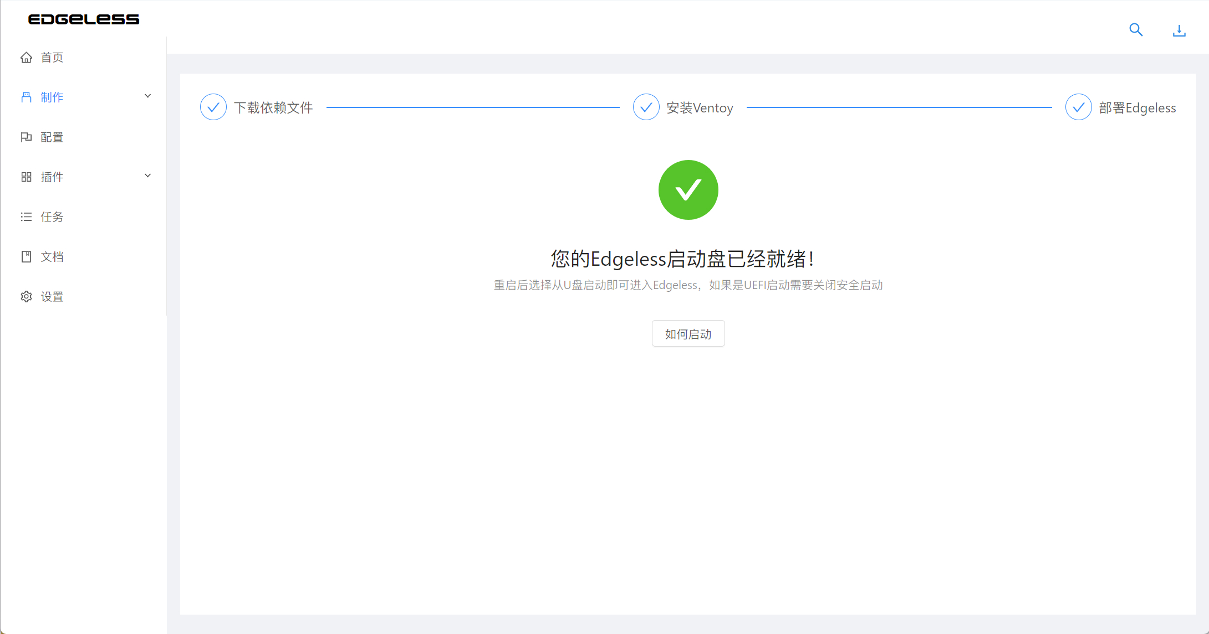Open 任务 in sidebar
The height and width of the screenshot is (634, 1209).
pyautogui.click(x=83, y=217)
